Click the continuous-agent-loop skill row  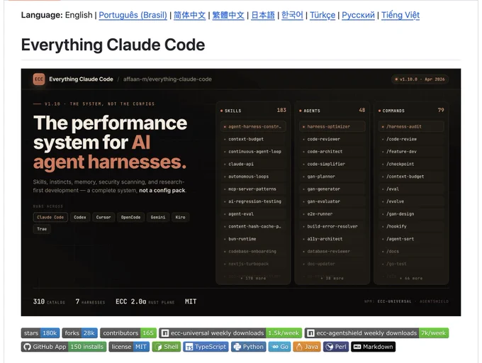point(253,152)
